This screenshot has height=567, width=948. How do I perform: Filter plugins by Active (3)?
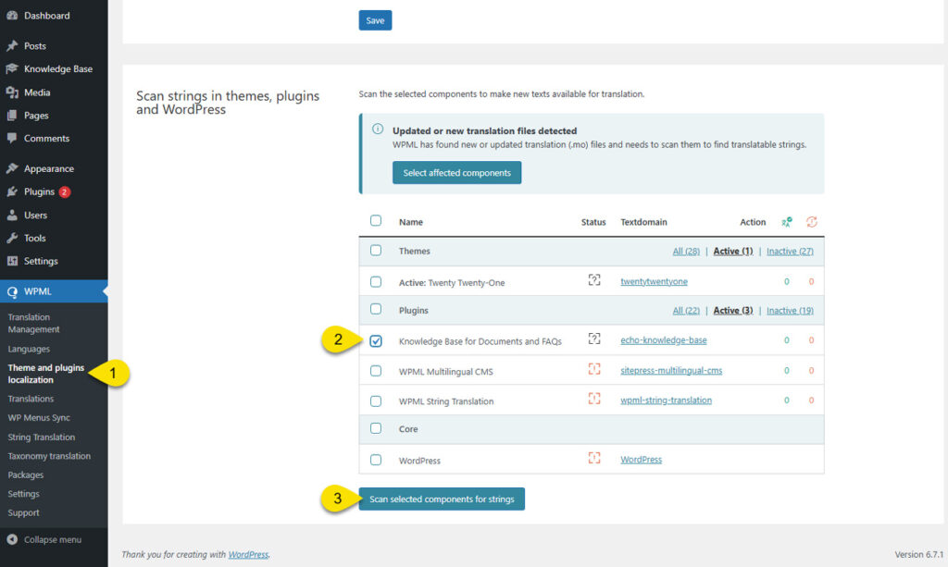[733, 311]
